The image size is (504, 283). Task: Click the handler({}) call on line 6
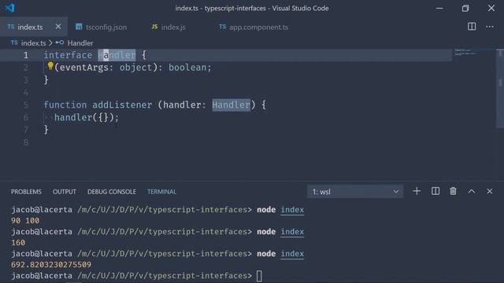point(87,117)
